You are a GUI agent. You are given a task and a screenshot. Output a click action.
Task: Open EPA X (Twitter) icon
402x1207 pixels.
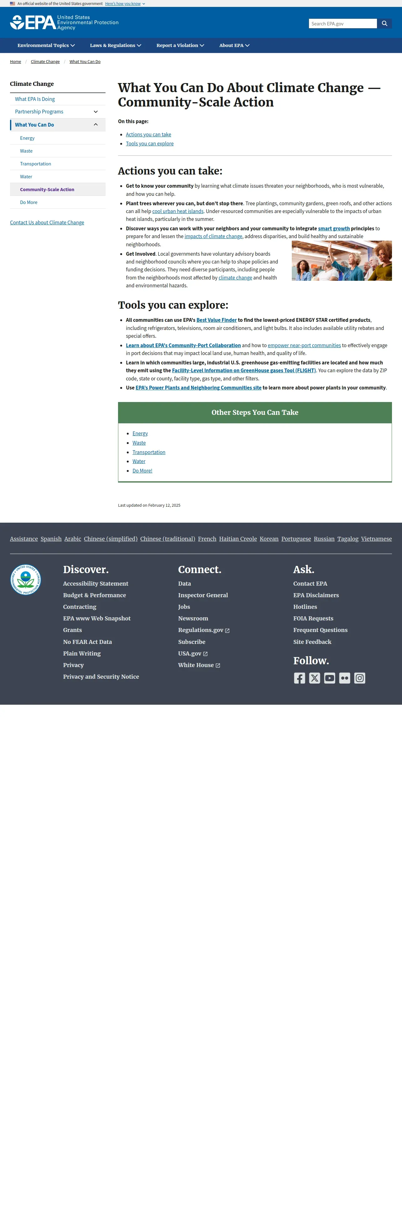[314, 678]
